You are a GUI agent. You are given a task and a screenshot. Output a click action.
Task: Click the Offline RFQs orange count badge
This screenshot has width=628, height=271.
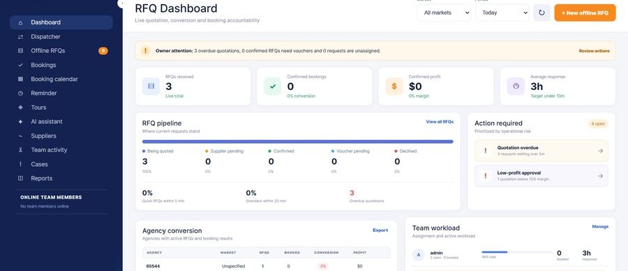coord(103,51)
